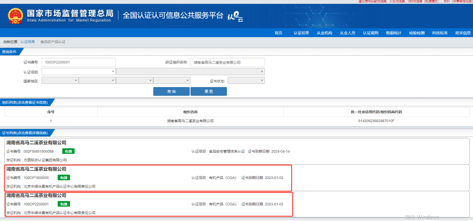Click 方圆标志认证集团有限公司 issuer text
The width and height of the screenshot is (473, 221).
pos(45,160)
